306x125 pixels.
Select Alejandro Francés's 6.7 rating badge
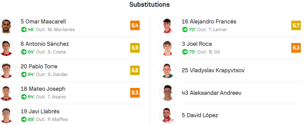pyautogui.click(x=296, y=25)
